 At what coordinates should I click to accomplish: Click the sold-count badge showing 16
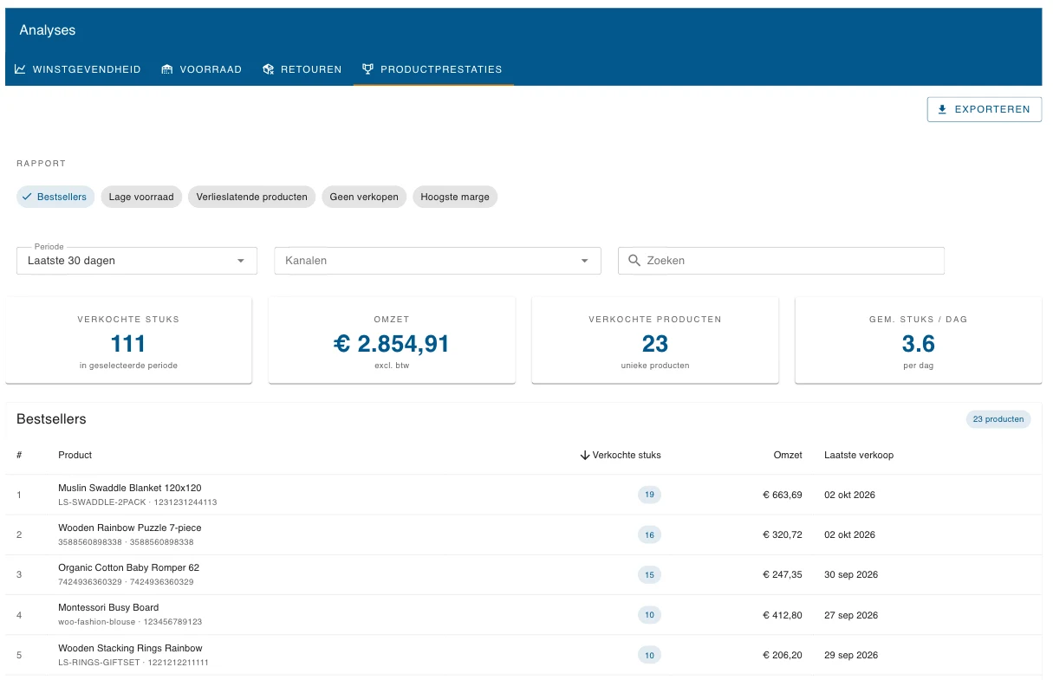649,535
